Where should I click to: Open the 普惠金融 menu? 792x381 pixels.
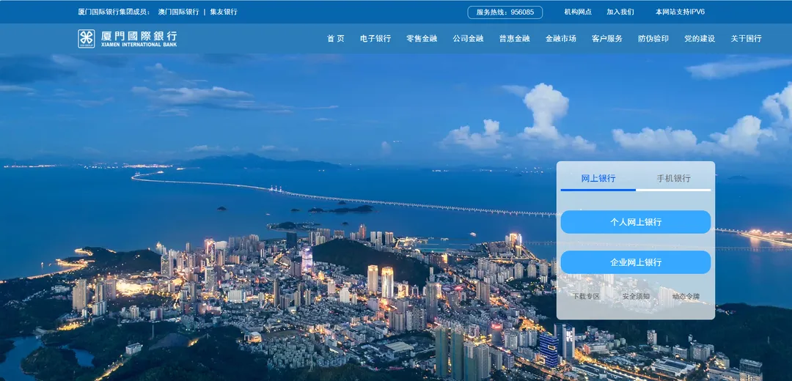514,38
